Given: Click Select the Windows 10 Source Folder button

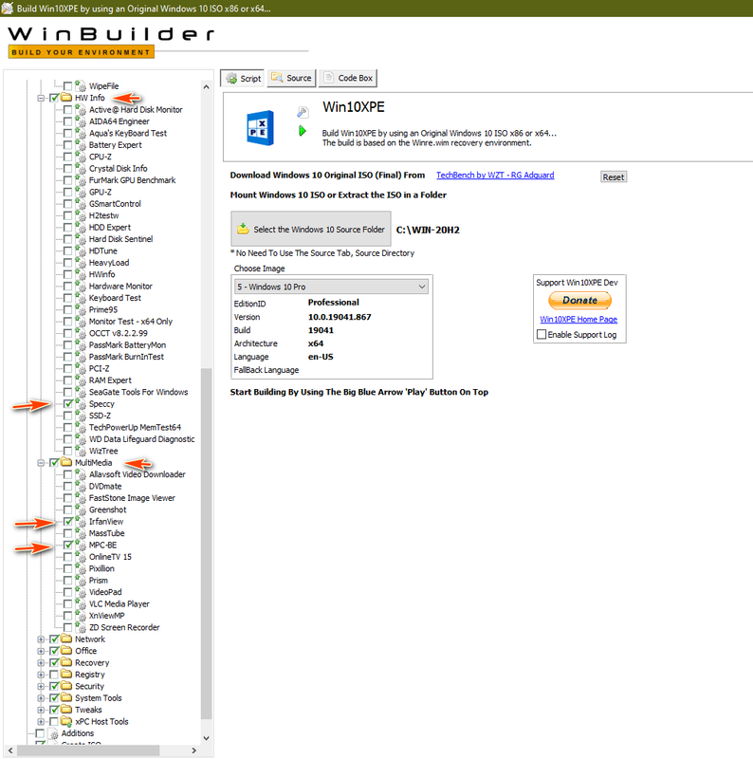Looking at the screenshot, I should pos(311,229).
